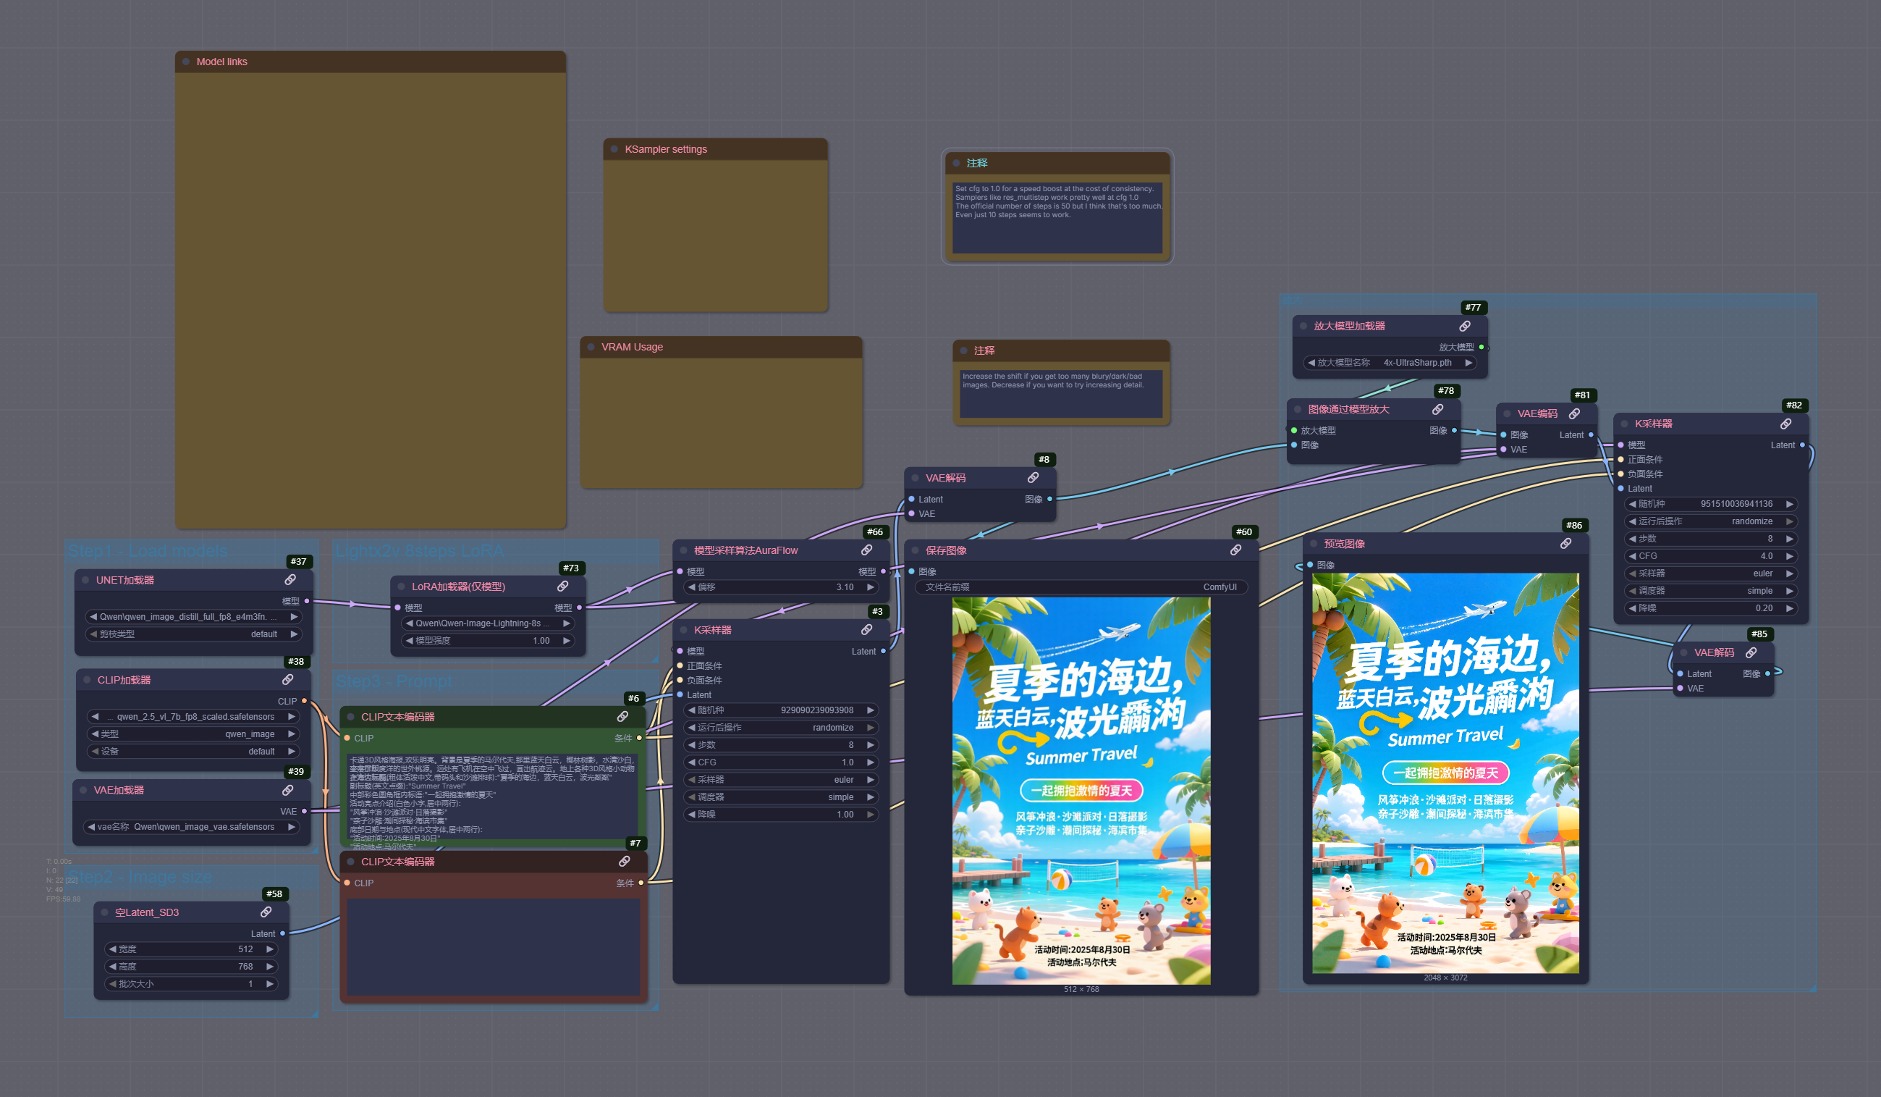Click the link icon on VAE加载器 node

coord(287,790)
